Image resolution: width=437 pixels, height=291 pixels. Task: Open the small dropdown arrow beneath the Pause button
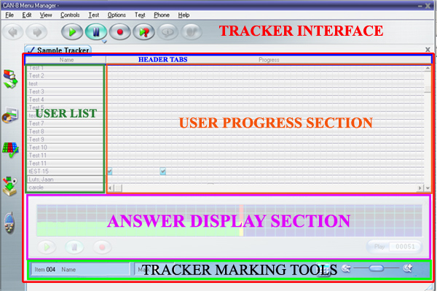pyautogui.click(x=104, y=42)
